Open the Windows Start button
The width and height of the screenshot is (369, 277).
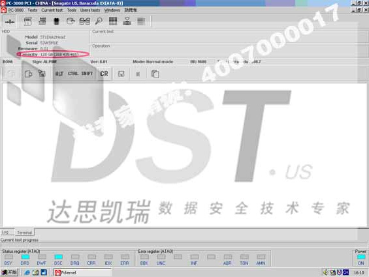[9, 272]
